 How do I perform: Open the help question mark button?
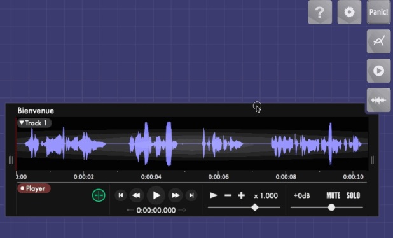320,12
